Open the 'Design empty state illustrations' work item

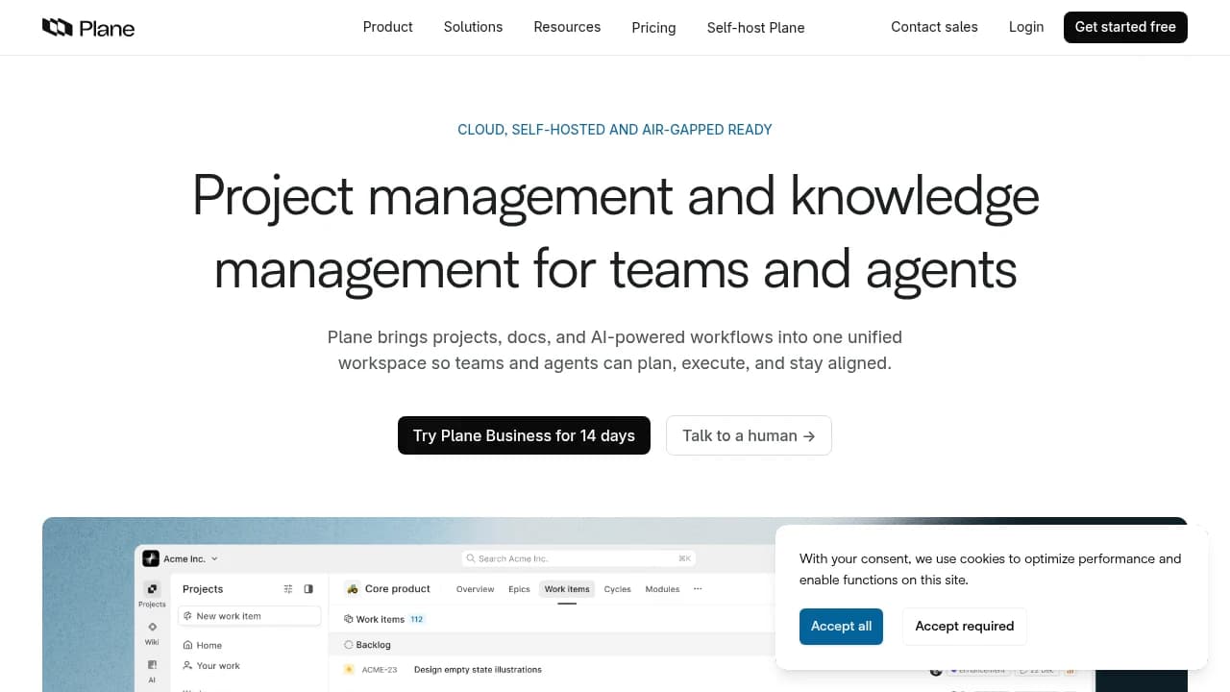[x=478, y=669]
